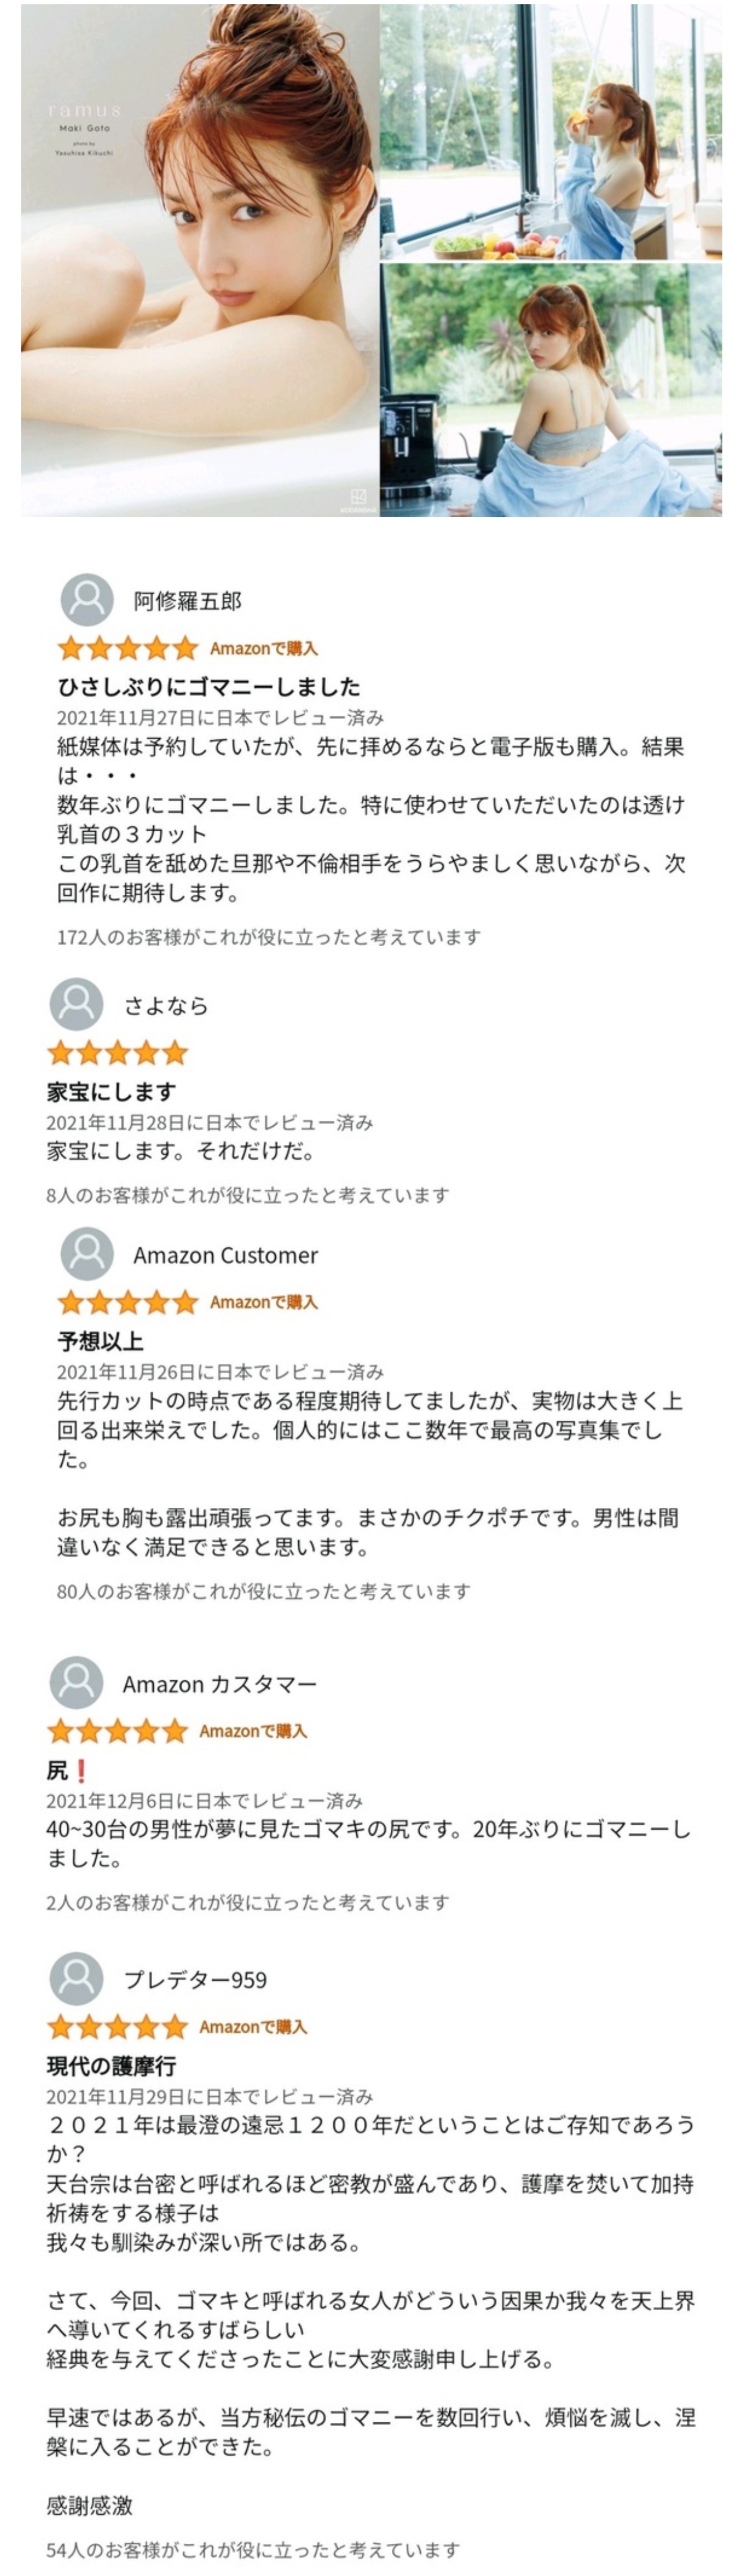Screen dimensions: 747x2576
Task: Click the star rating above the 予想以上 title
Action: [128, 1302]
